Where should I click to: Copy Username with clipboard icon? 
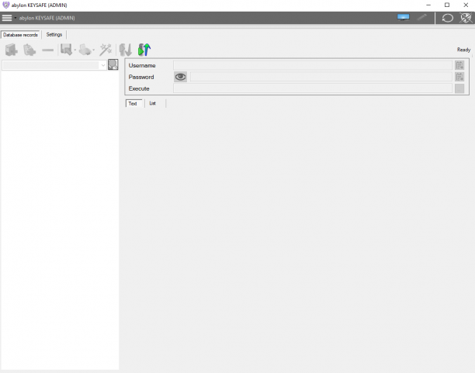point(459,65)
